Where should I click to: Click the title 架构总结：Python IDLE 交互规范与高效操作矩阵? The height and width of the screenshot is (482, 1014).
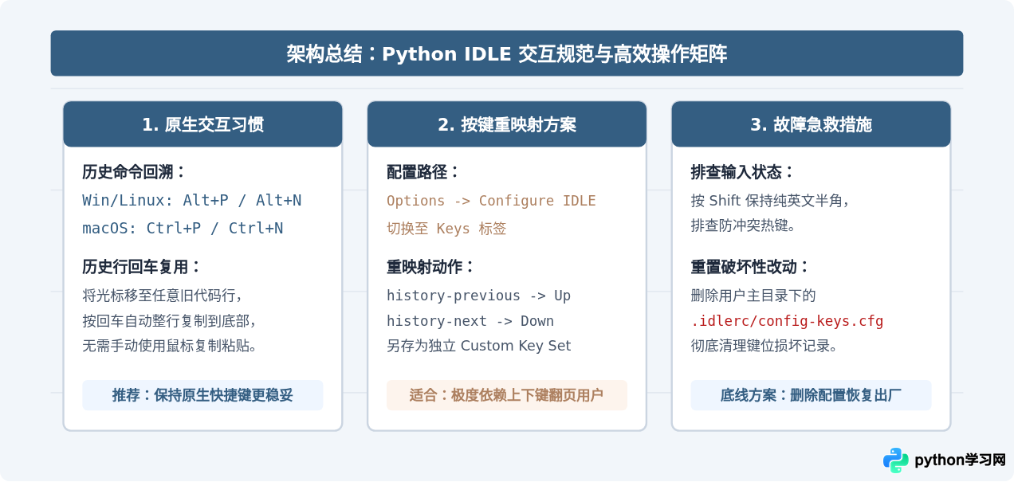[x=507, y=54]
